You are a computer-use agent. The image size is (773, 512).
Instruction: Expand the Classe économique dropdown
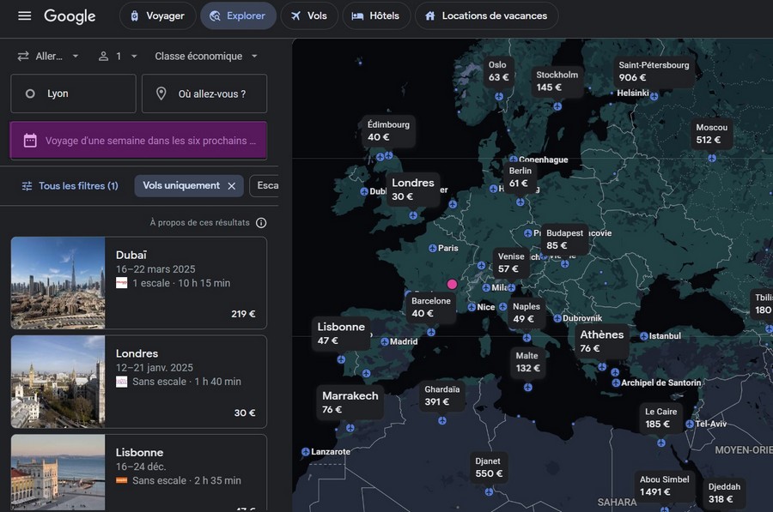pos(206,57)
